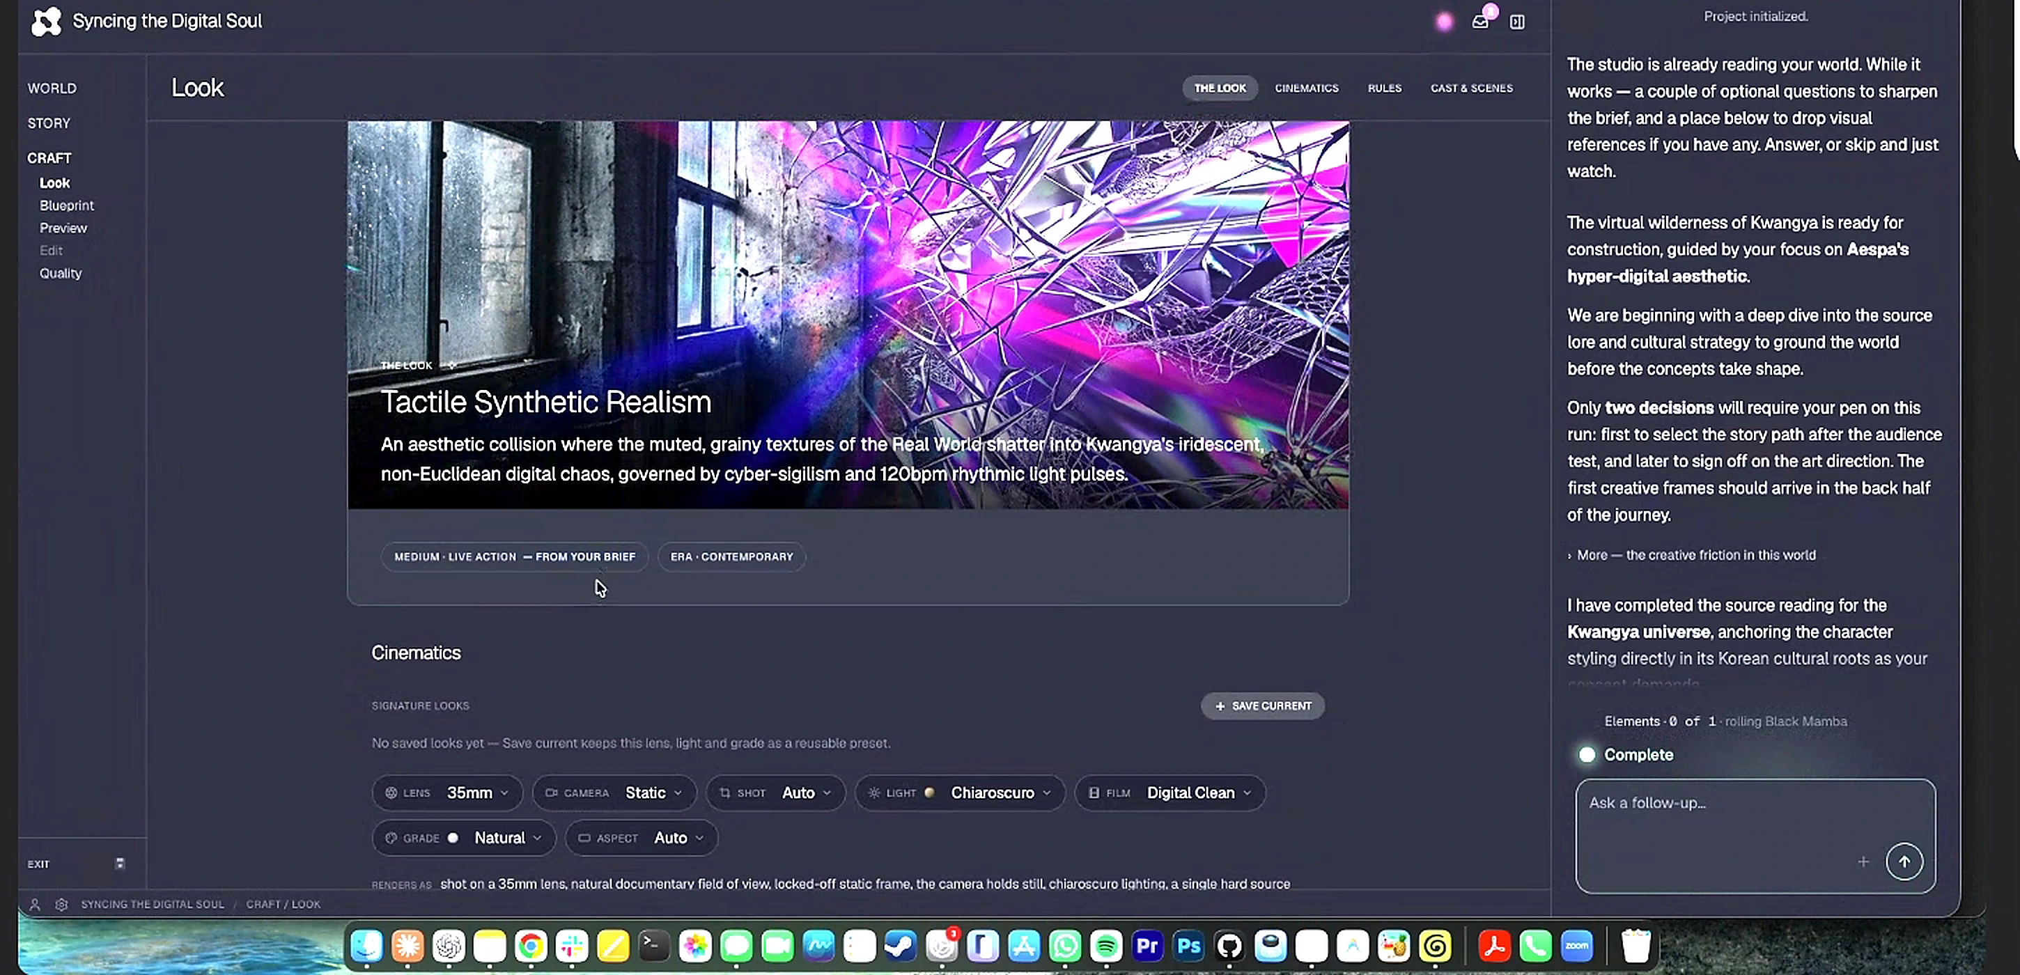2020x975 pixels.
Task: Switch to the RULES tab
Action: click(x=1384, y=88)
